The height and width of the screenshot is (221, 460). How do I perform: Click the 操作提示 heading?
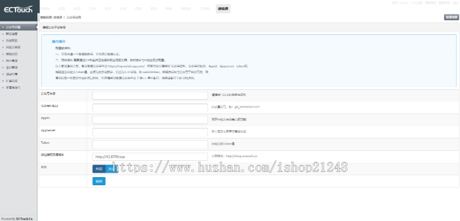click(x=59, y=42)
